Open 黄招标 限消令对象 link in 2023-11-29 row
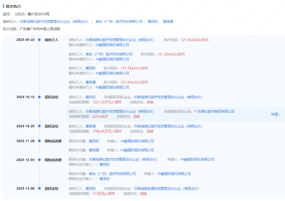 click(x=94, y=141)
